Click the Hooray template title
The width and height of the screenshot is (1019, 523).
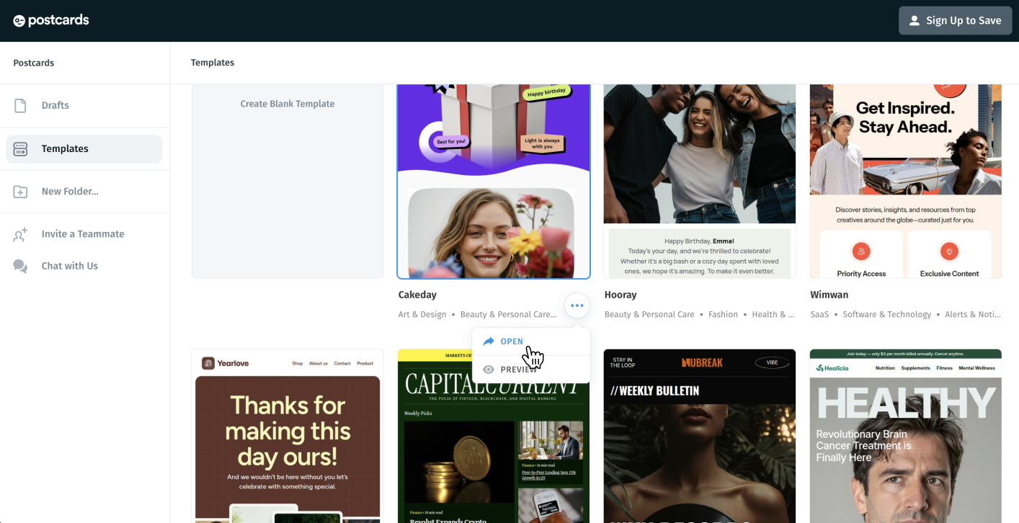point(620,295)
